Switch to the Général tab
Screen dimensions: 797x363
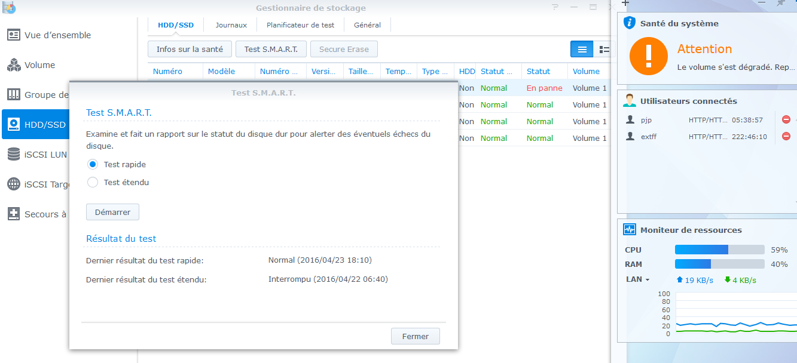click(367, 25)
